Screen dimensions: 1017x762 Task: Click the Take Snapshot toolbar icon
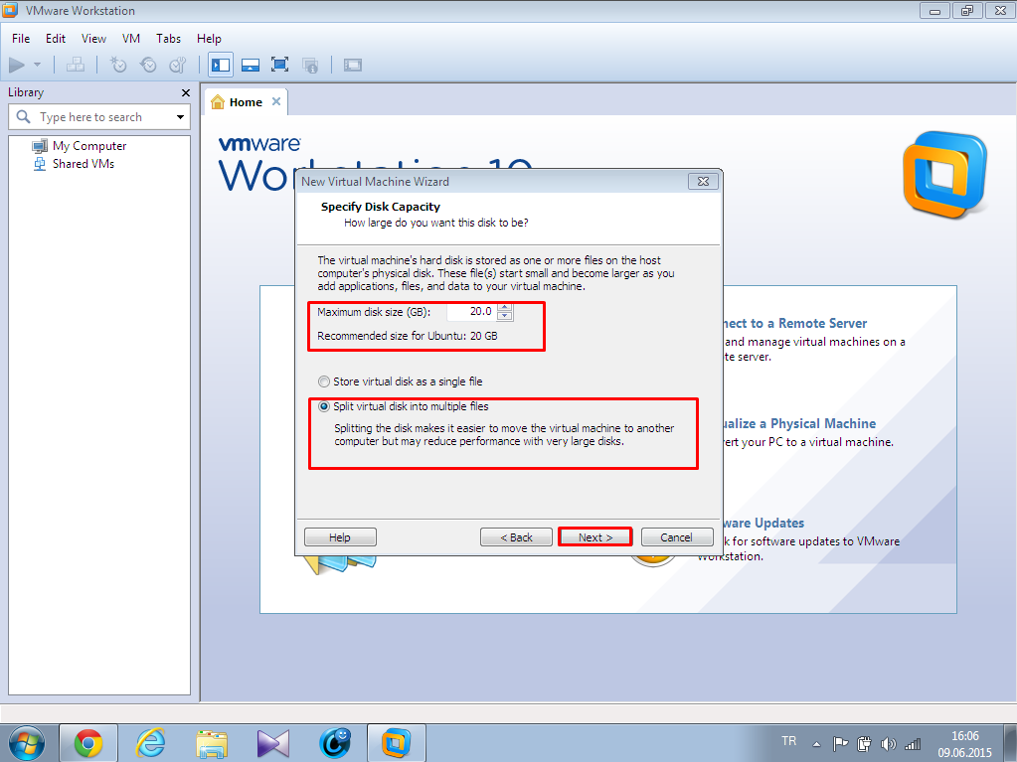tap(118, 65)
